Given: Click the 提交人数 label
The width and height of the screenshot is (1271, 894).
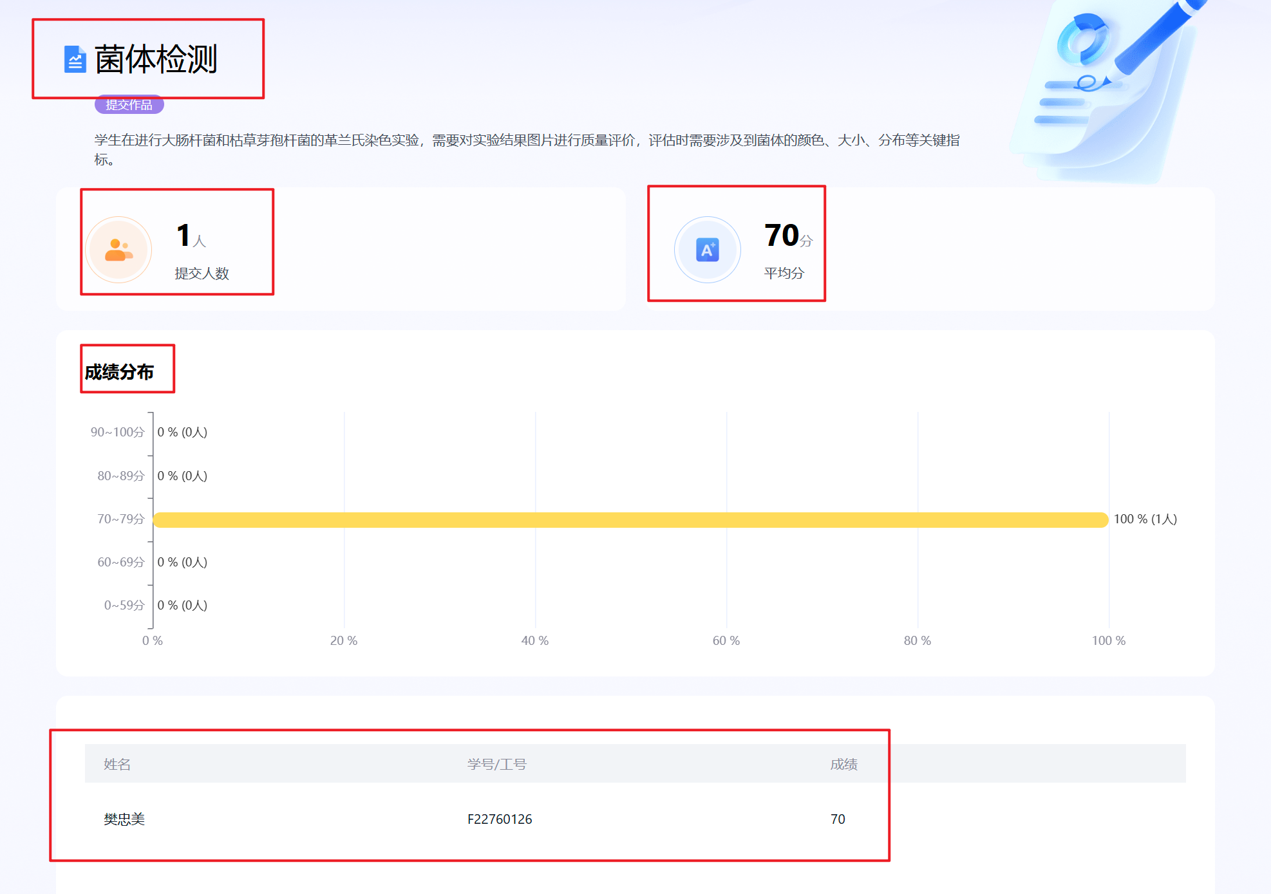Looking at the screenshot, I should [202, 273].
